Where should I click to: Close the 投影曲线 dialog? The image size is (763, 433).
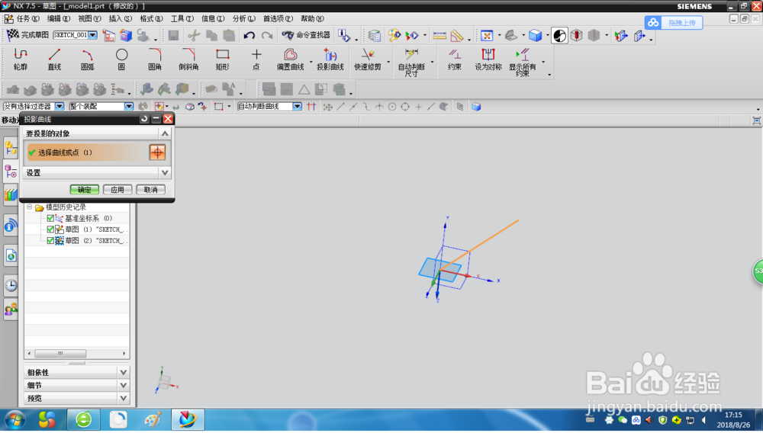click(x=168, y=119)
